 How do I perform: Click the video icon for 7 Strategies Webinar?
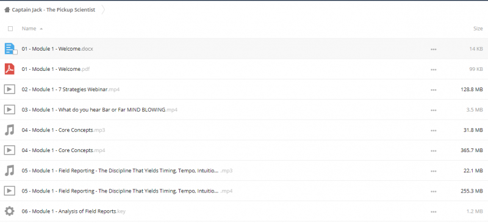tap(10, 90)
